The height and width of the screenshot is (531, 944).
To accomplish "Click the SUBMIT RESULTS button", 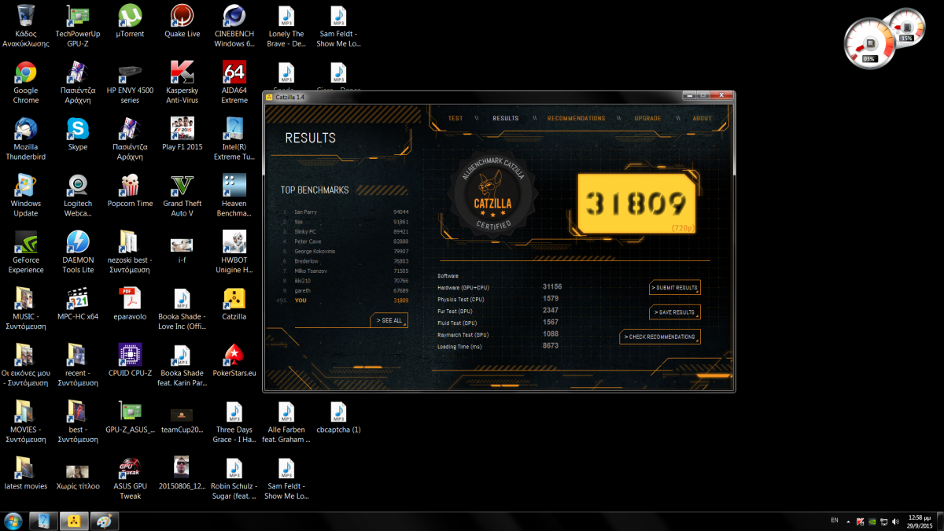I will 675,288.
